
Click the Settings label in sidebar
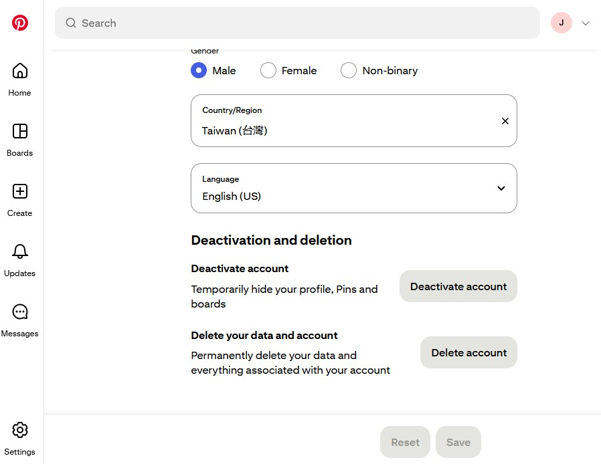click(19, 451)
